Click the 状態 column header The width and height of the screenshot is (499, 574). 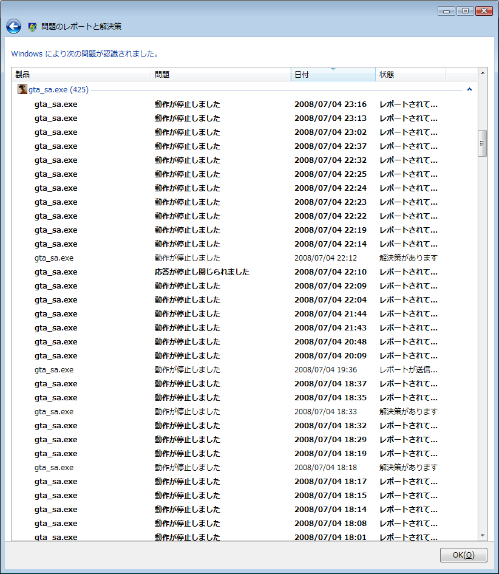tap(410, 75)
